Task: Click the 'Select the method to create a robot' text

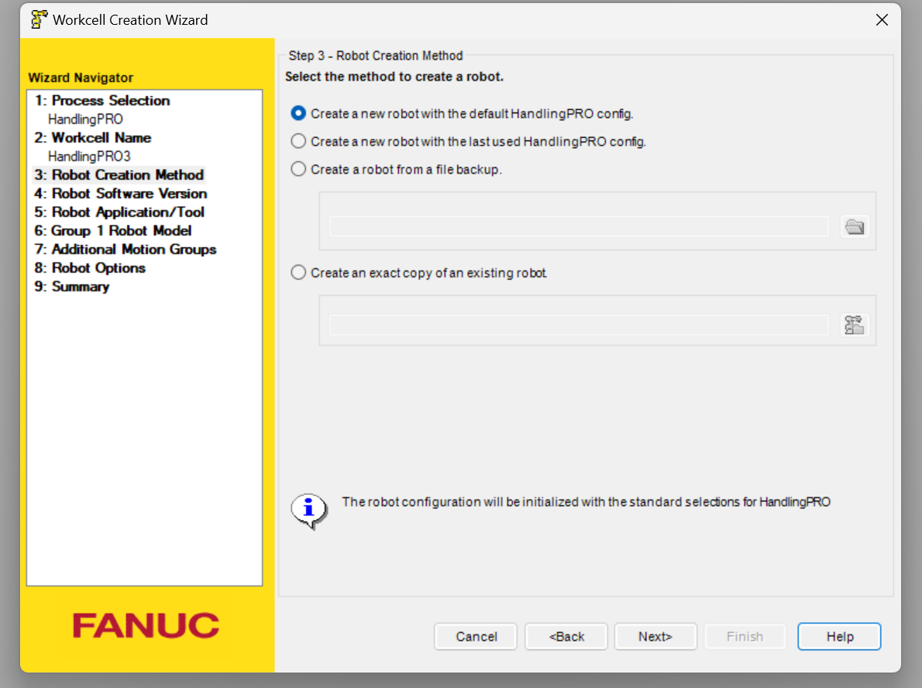Action: (394, 77)
